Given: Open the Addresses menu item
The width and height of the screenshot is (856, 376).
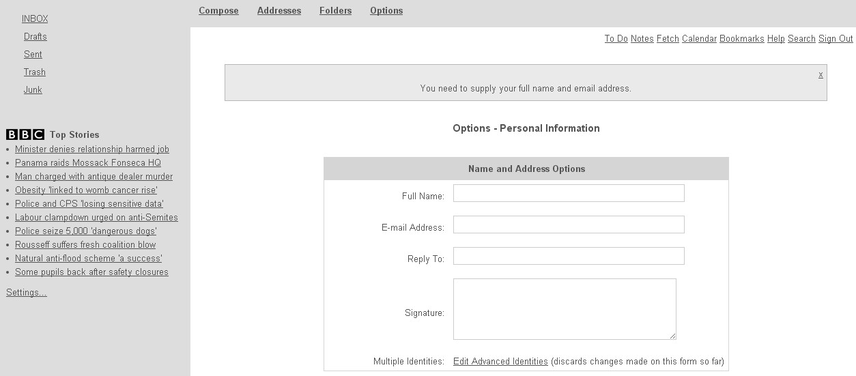Looking at the screenshot, I should point(279,11).
